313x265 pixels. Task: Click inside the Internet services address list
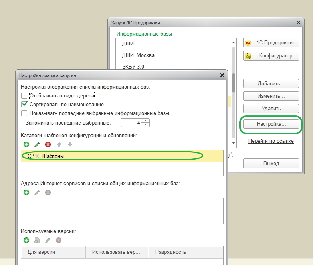click(x=122, y=211)
